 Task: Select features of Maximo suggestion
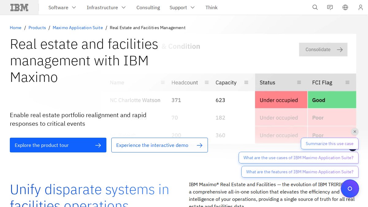tap(300, 172)
